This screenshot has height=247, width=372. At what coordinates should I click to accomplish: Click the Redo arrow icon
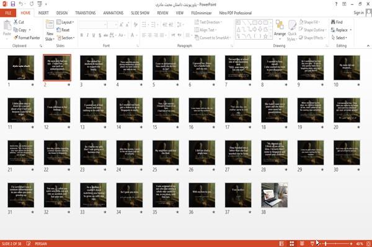32,4
